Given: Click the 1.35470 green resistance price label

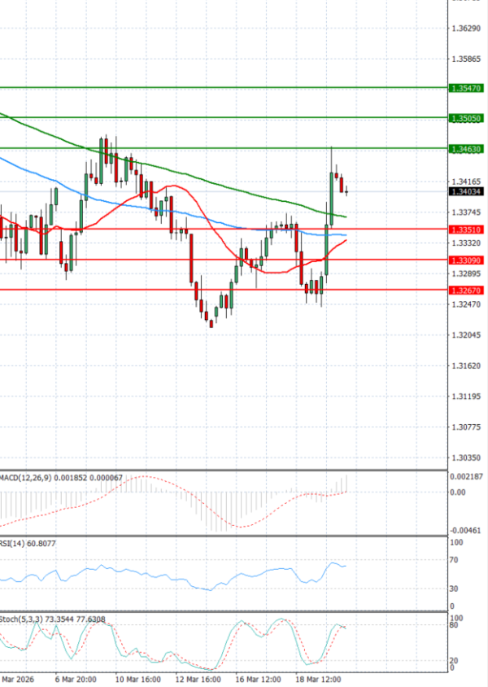Looking at the screenshot, I should click(466, 87).
